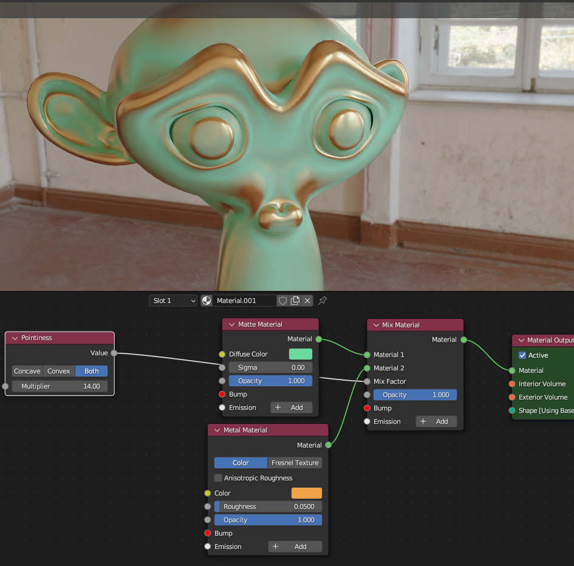Image resolution: width=574 pixels, height=566 pixels.
Task: Select Concave mode in Pointiness node
Action: [x=27, y=371]
